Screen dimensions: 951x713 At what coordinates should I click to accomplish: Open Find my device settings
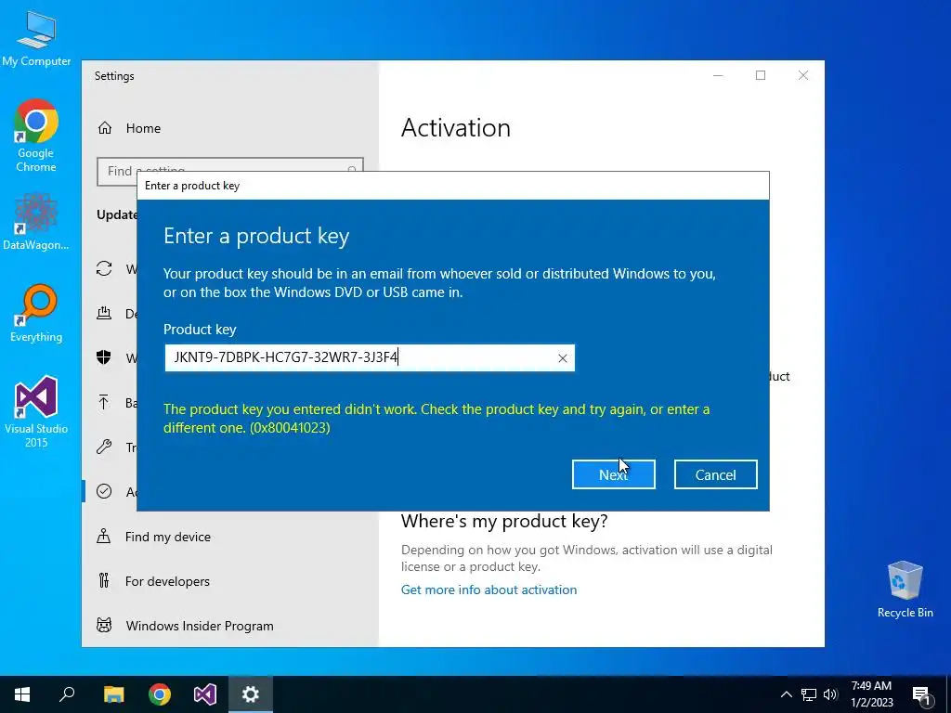pyautogui.click(x=168, y=537)
